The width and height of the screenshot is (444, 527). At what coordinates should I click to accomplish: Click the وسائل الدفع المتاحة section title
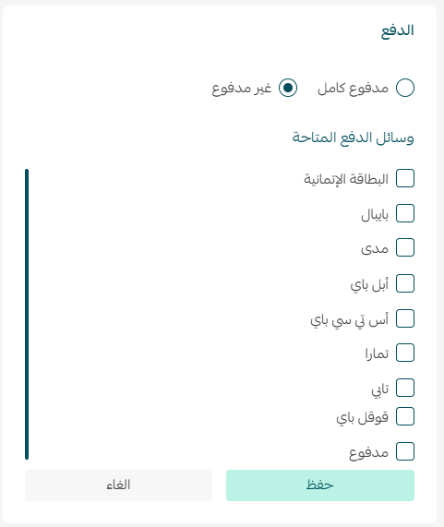(353, 138)
